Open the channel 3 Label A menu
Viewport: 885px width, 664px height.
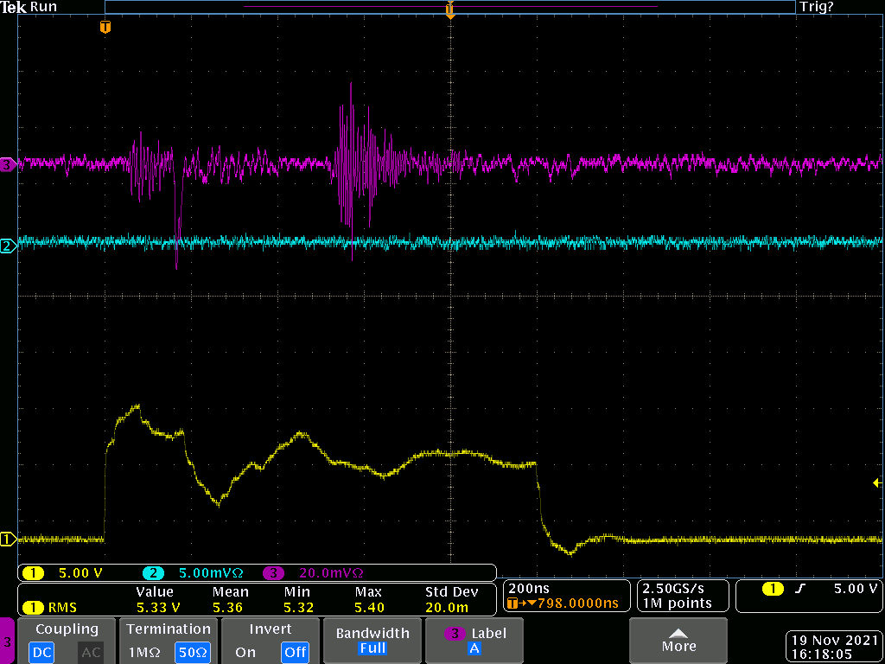pos(474,641)
